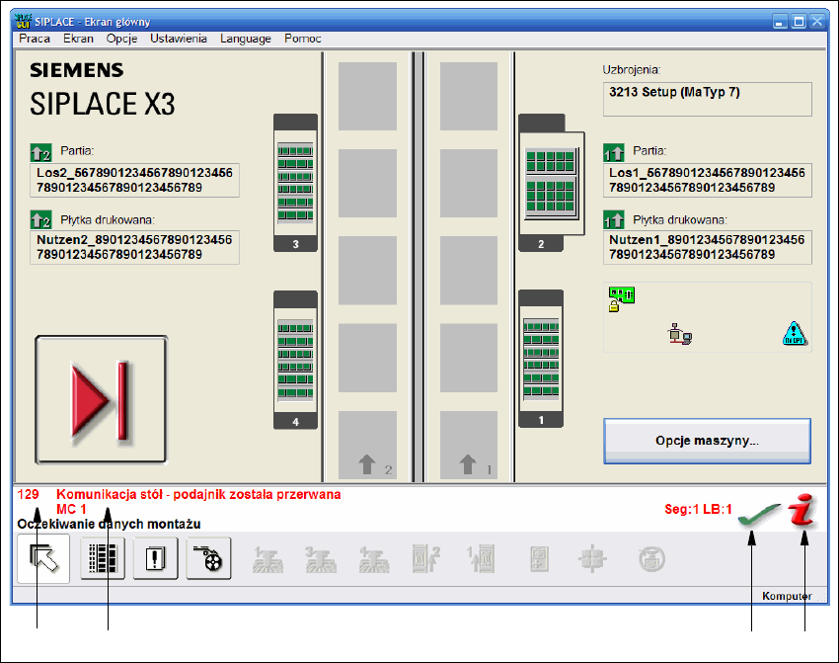Click the conveyor lane 2 arrow
839x663 pixels.
367,464
